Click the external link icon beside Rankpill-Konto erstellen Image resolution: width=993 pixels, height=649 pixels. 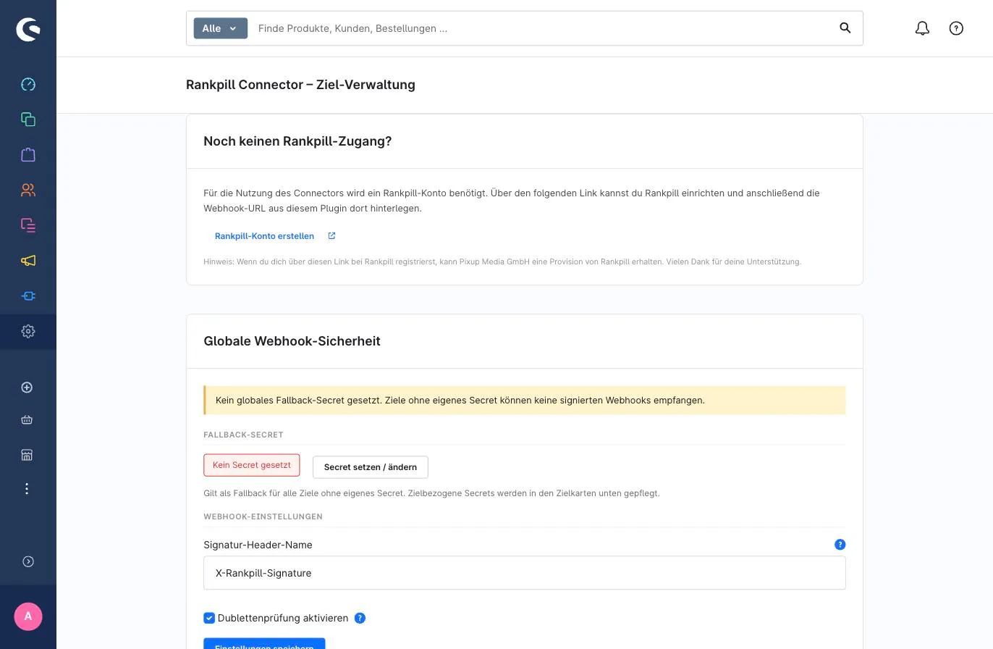click(x=331, y=235)
